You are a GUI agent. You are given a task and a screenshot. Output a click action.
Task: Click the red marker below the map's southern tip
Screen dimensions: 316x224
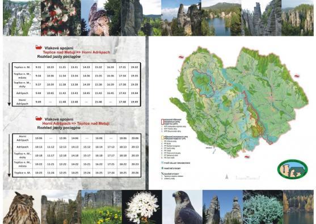tap(247, 157)
